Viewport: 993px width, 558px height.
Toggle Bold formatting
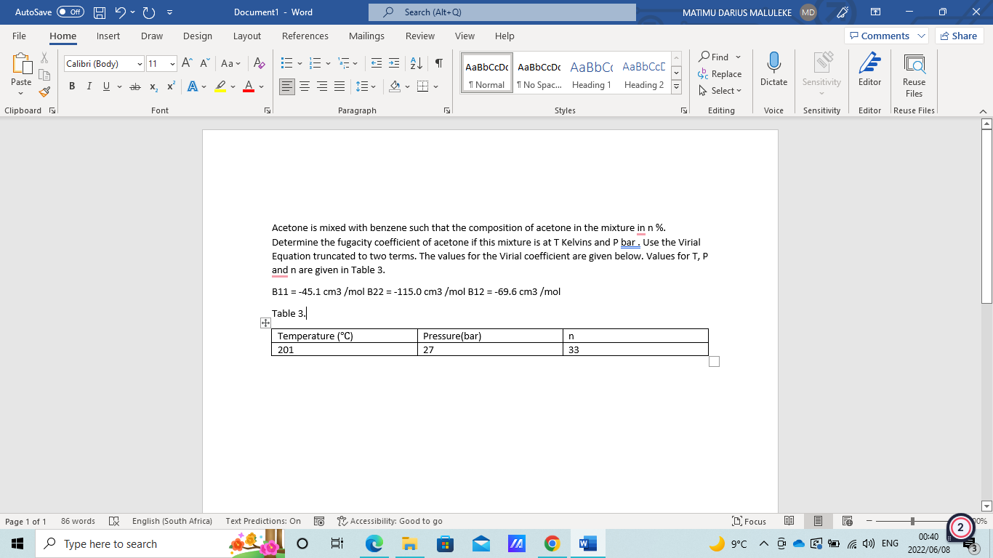pos(72,86)
